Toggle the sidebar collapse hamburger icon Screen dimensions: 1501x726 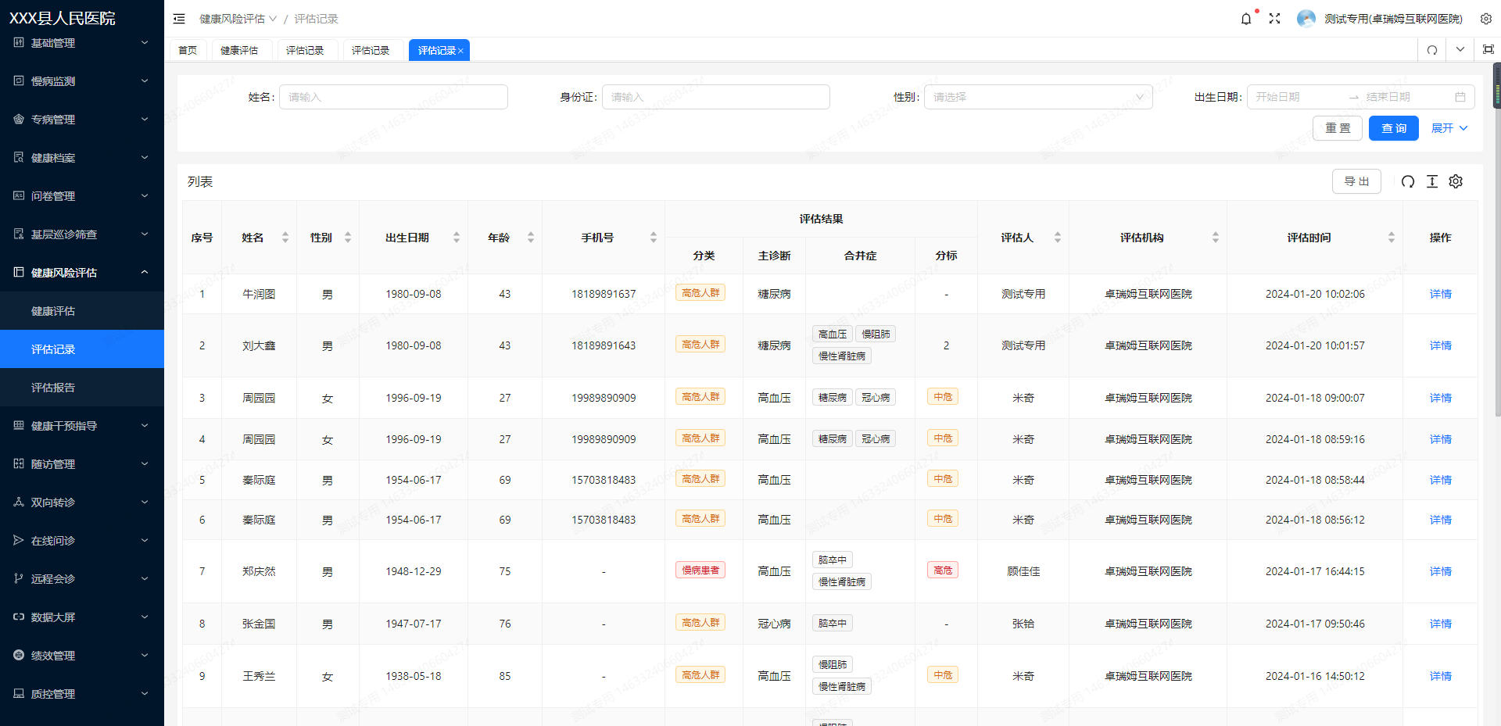click(179, 19)
